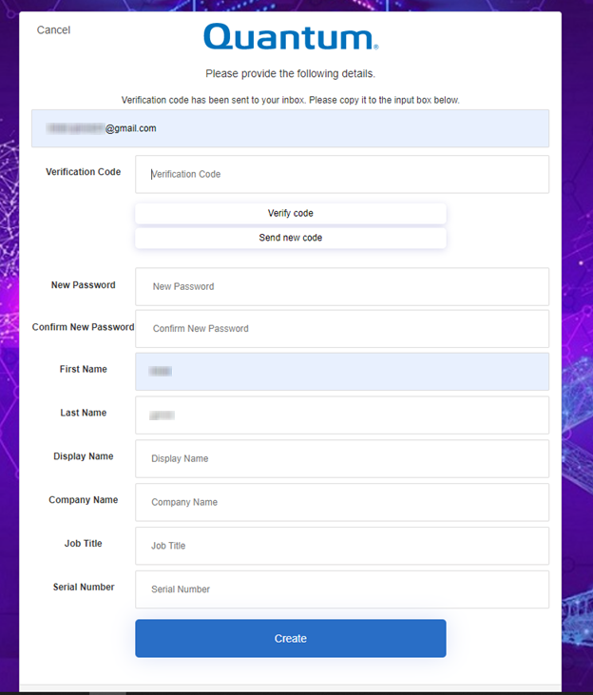Cancel the account creation form
593x695 pixels.
point(53,30)
